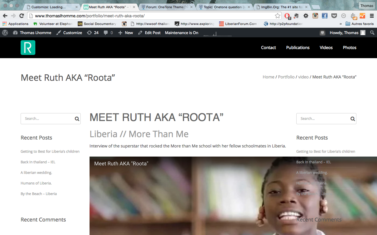This screenshot has height=235, width=377.
Task: Click the Meet Ruth AKA Roota video title
Action: pos(121,164)
